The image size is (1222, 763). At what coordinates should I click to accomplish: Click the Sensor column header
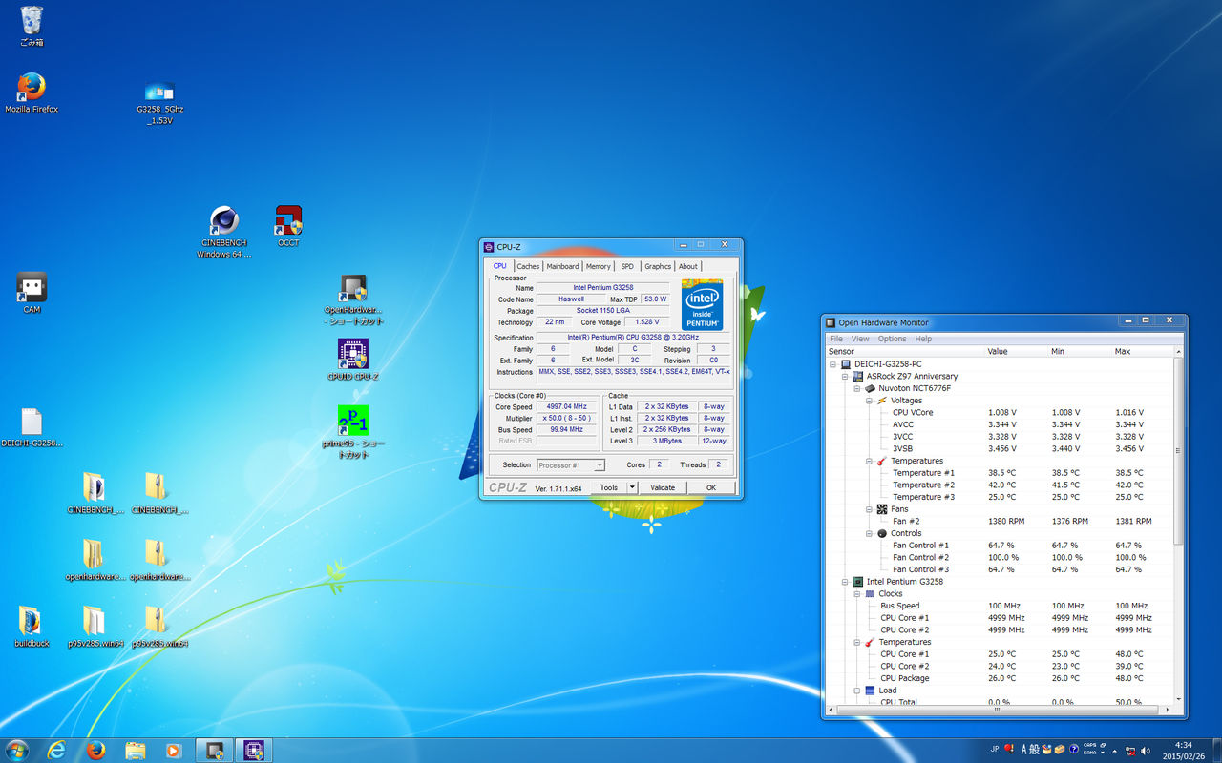(904, 352)
